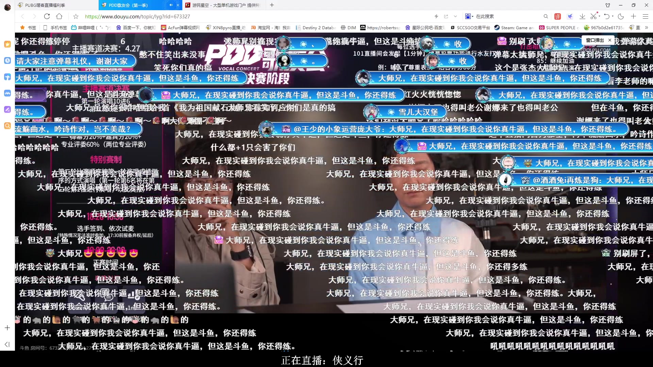The height and width of the screenshot is (367, 653).
Task: Open the blue bird extension icon
Action: click(x=570, y=16)
